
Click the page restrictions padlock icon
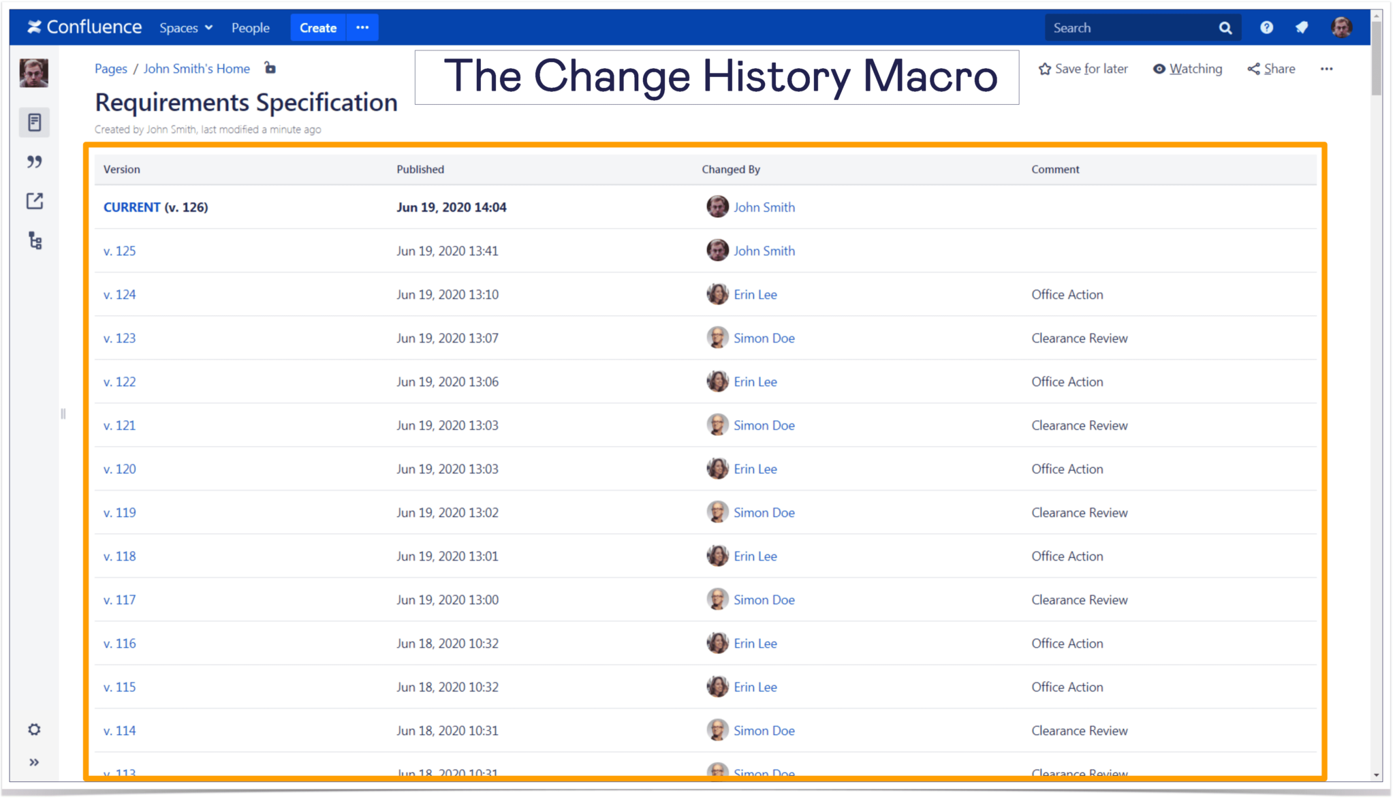tap(270, 68)
